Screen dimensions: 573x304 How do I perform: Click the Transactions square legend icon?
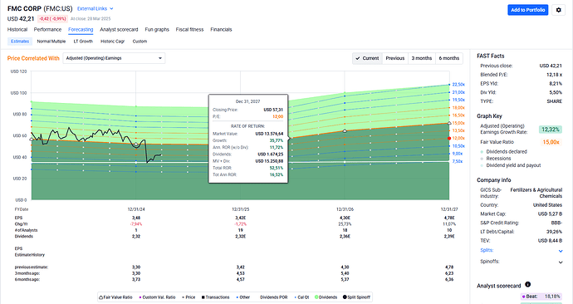(x=203, y=297)
